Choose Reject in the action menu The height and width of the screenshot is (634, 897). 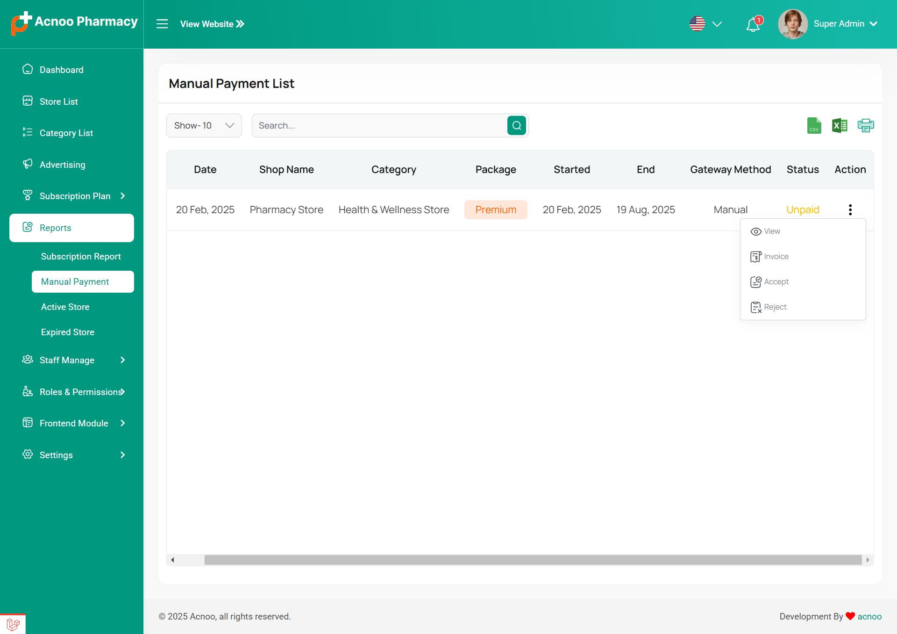pos(775,307)
